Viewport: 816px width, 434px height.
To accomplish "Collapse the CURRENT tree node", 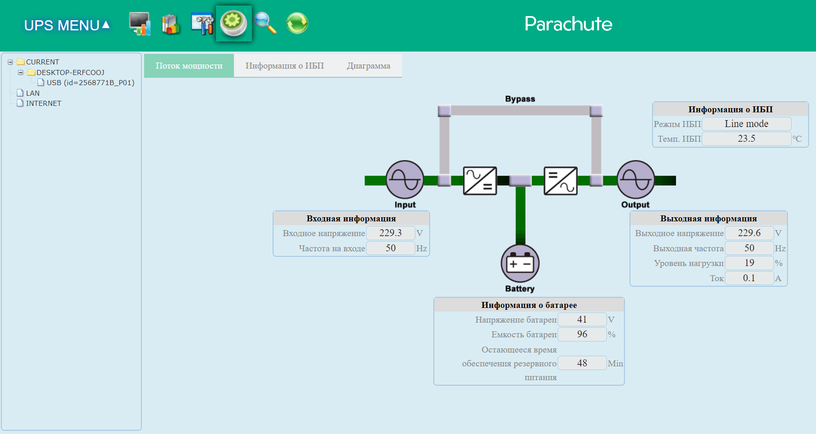I will coord(10,62).
